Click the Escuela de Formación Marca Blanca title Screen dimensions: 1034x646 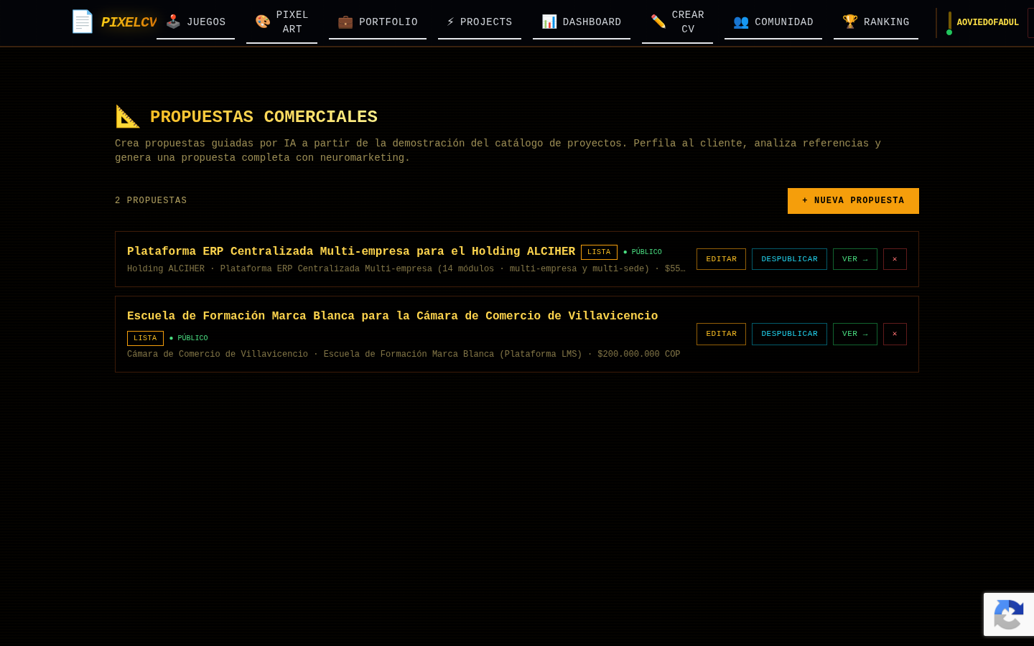point(392,316)
